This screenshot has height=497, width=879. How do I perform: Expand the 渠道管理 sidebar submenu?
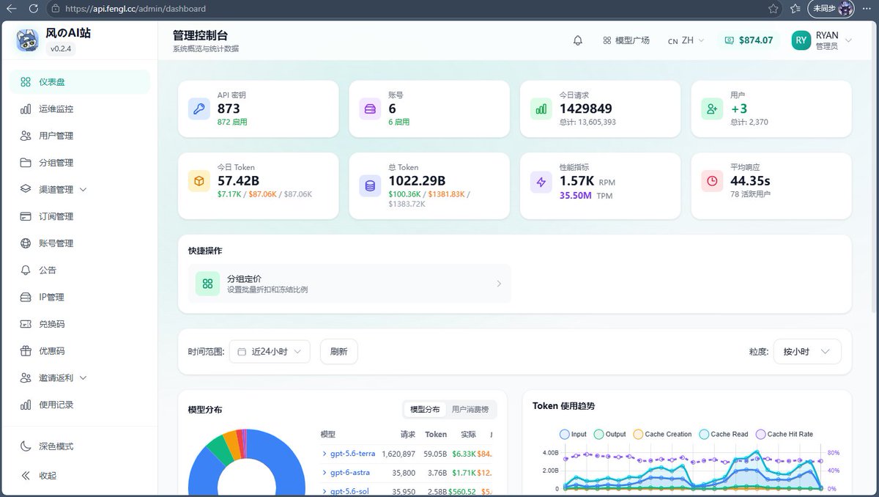tap(79, 189)
